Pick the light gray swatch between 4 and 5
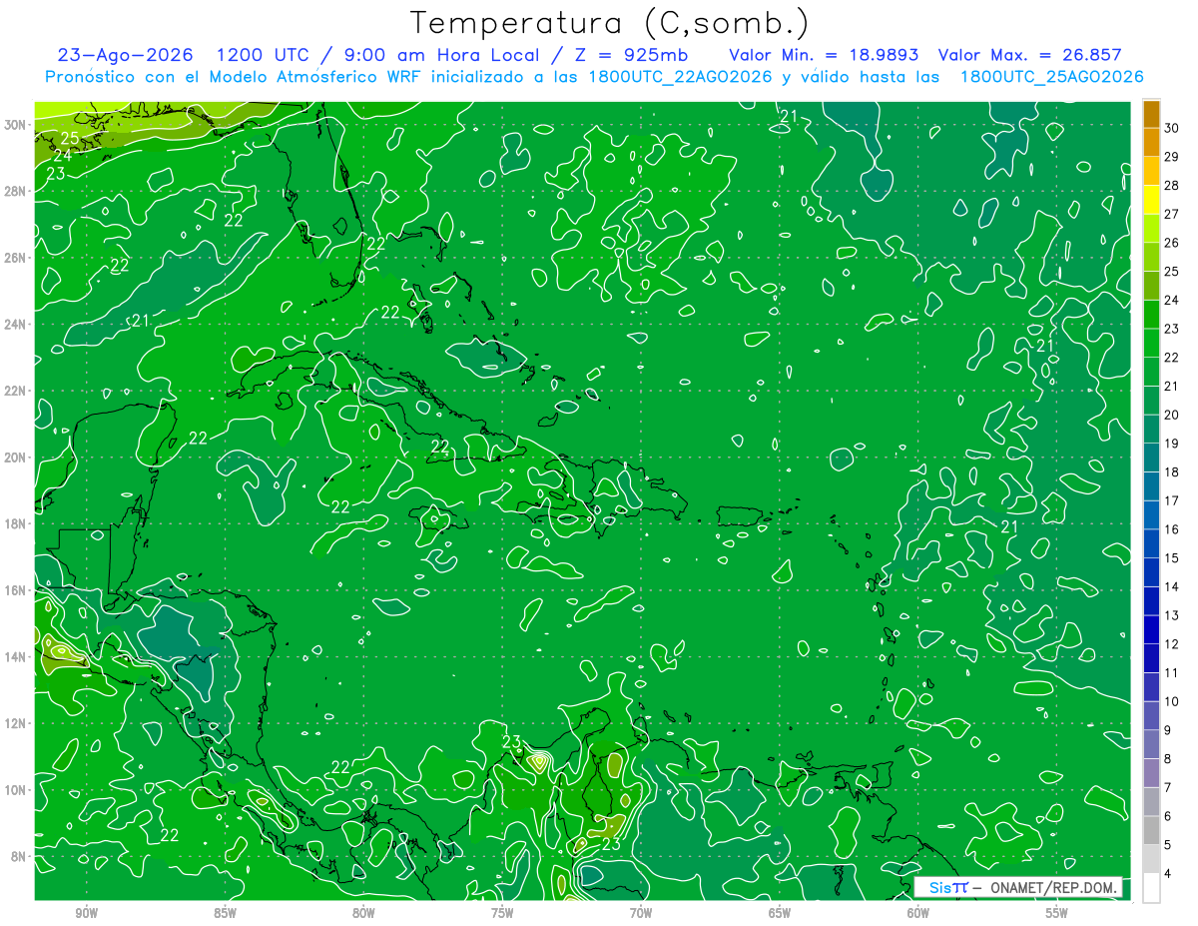 coord(1151,859)
